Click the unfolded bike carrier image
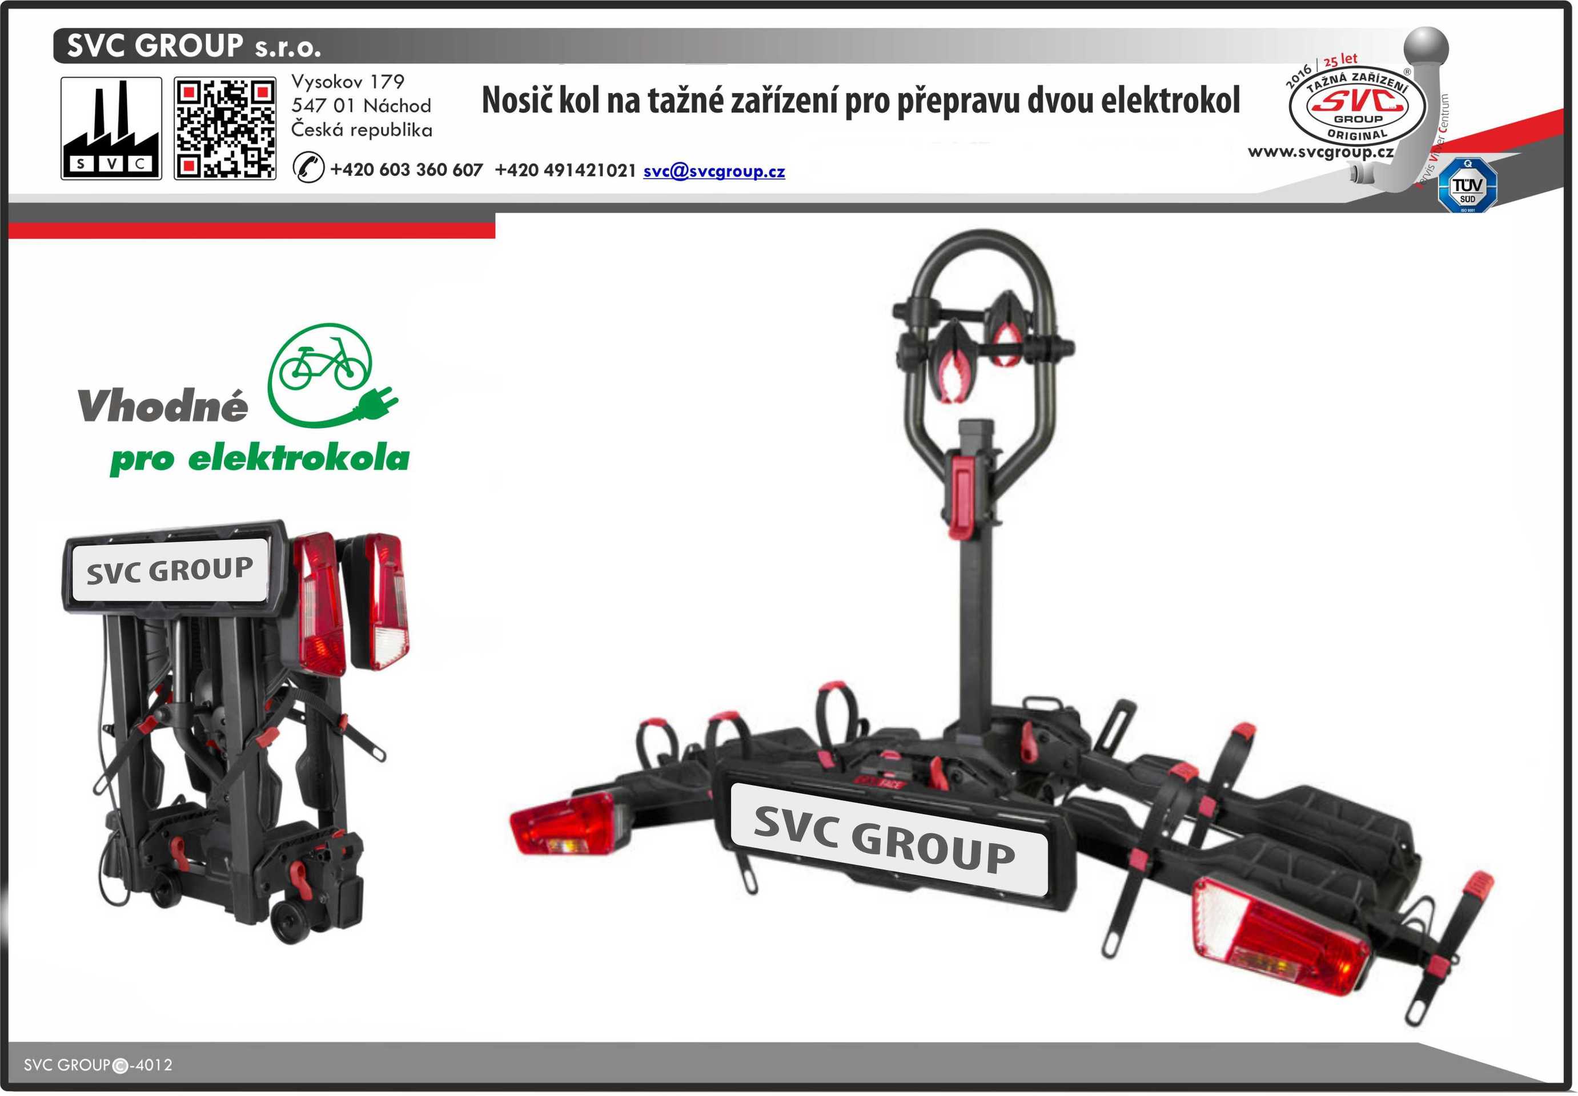Image resolution: width=1578 pixels, height=1096 pixels. point(1001,628)
